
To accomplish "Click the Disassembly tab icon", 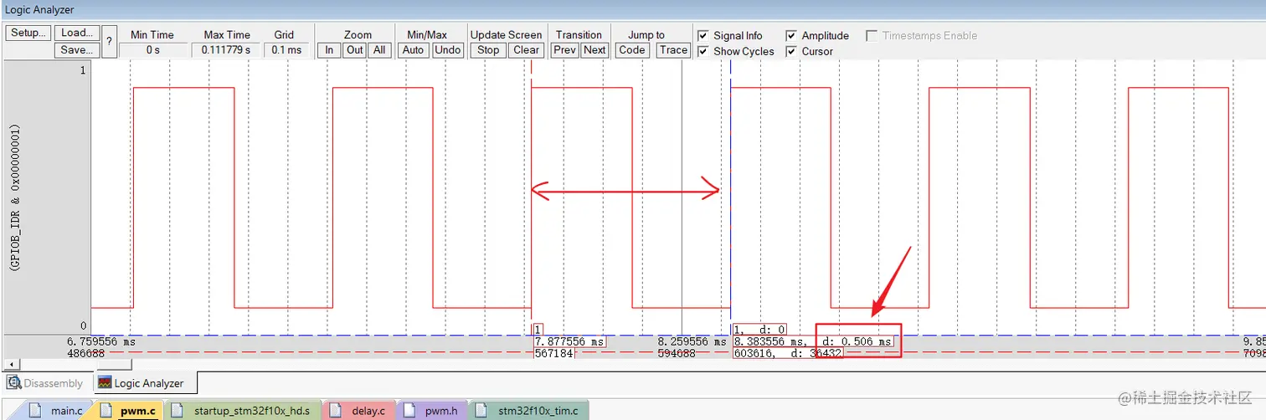I will 13,383.
